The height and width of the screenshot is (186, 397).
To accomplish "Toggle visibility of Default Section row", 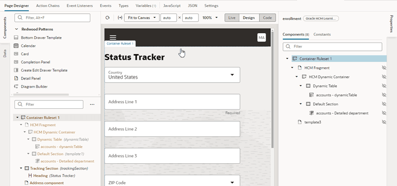I will pyautogui.click(x=384, y=104).
